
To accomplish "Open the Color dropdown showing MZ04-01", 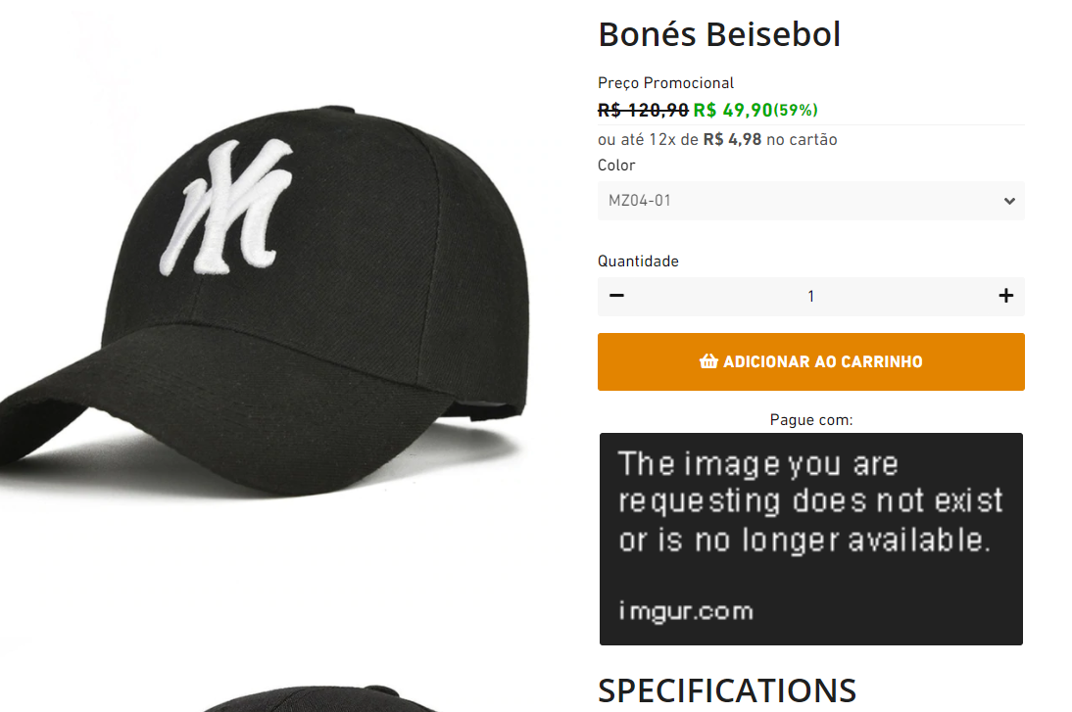I will coord(810,201).
